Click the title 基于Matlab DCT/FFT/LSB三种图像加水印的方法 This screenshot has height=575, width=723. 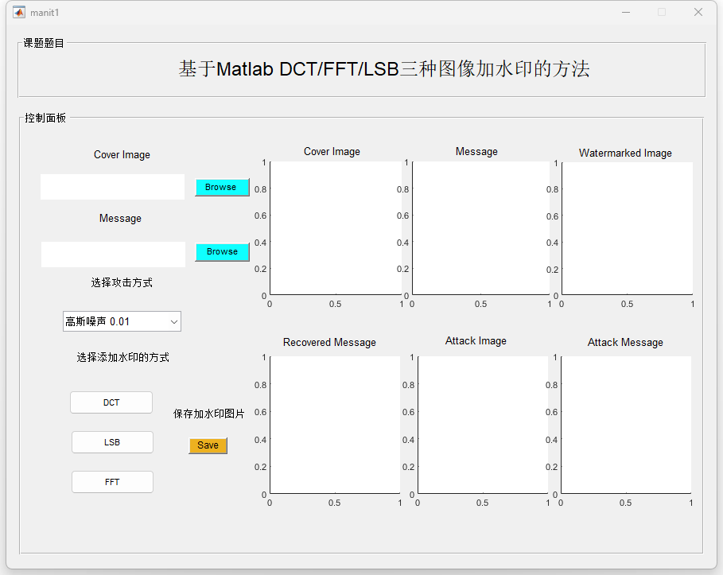tap(384, 69)
